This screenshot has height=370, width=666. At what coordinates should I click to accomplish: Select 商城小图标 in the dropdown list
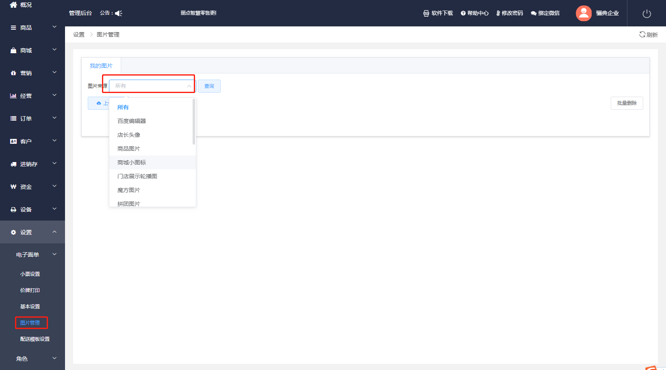[152, 162]
